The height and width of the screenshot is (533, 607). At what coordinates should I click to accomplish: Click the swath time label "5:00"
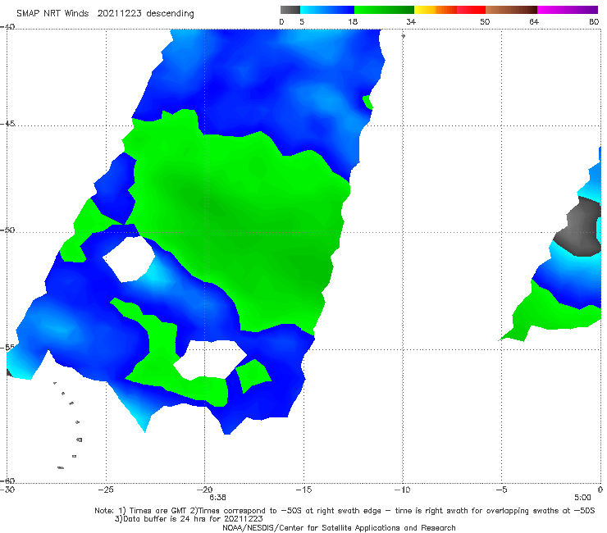[582, 498]
